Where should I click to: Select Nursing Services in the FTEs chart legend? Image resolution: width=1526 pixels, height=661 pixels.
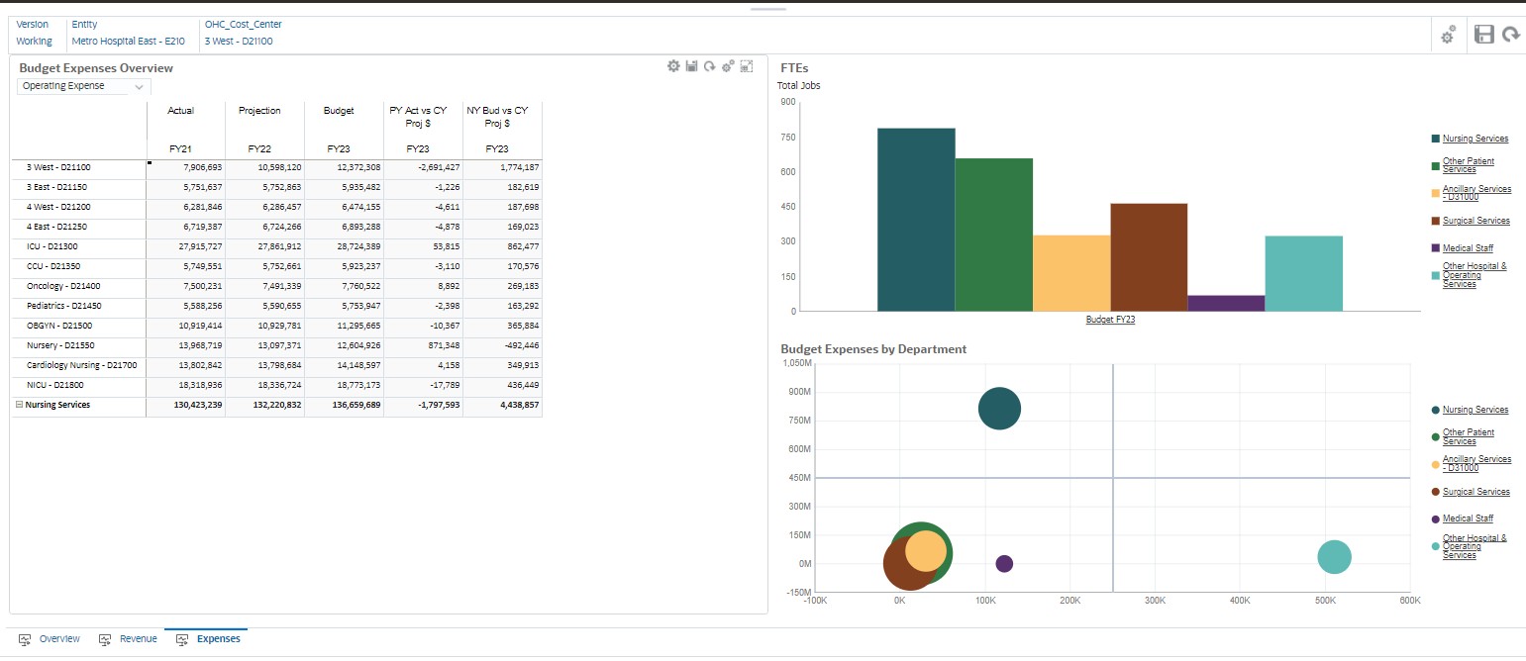[x=1474, y=138]
